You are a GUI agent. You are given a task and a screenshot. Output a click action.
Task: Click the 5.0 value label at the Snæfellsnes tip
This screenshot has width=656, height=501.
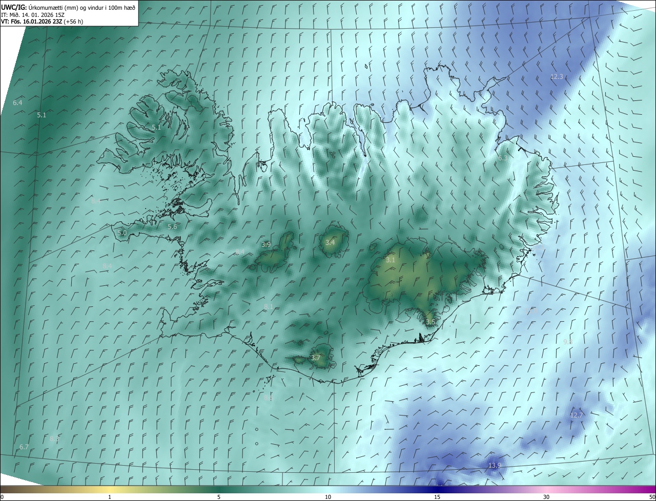122,233
